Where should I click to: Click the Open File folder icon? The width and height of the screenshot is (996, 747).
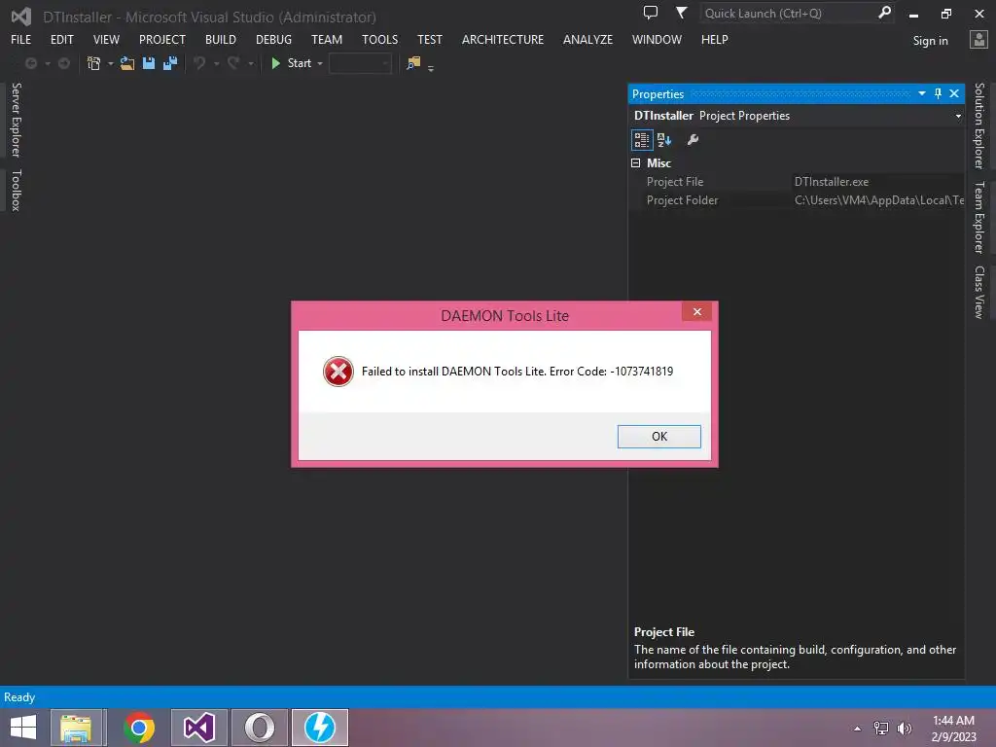click(127, 63)
